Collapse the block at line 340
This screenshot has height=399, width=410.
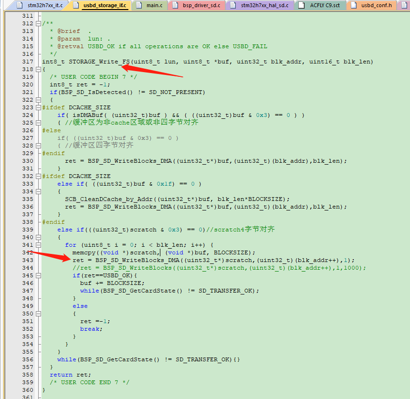pyautogui.click(x=39, y=237)
